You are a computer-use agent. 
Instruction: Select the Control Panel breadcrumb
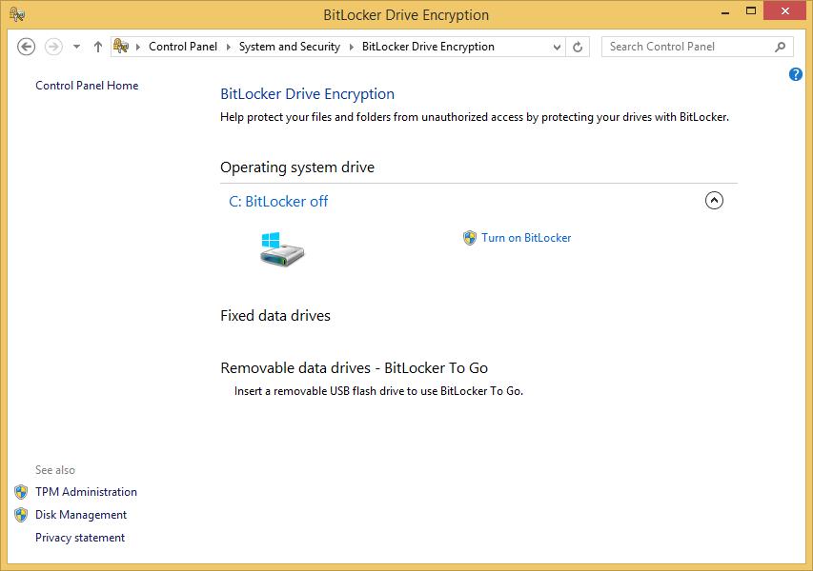pos(183,47)
